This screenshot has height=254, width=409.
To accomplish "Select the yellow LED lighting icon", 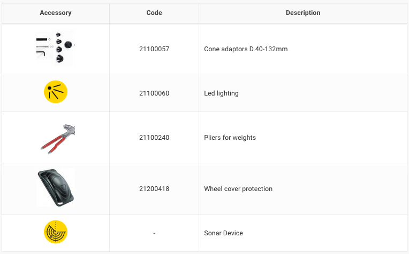I will (56, 93).
